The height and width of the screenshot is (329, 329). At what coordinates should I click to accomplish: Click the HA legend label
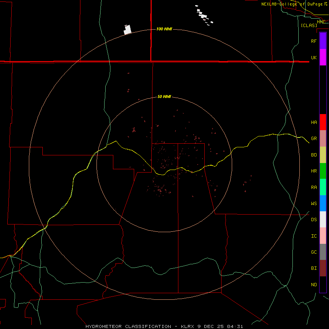[314, 122]
